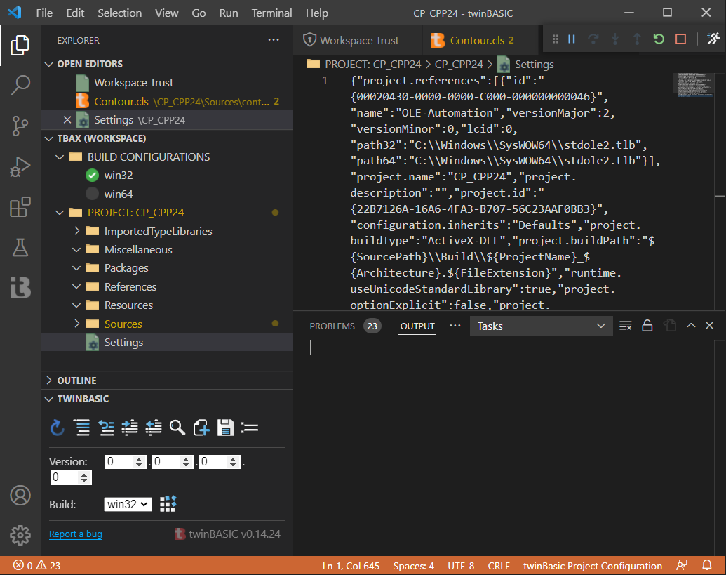Stop debugging with the red square icon
The width and height of the screenshot is (726, 575).
click(680, 39)
